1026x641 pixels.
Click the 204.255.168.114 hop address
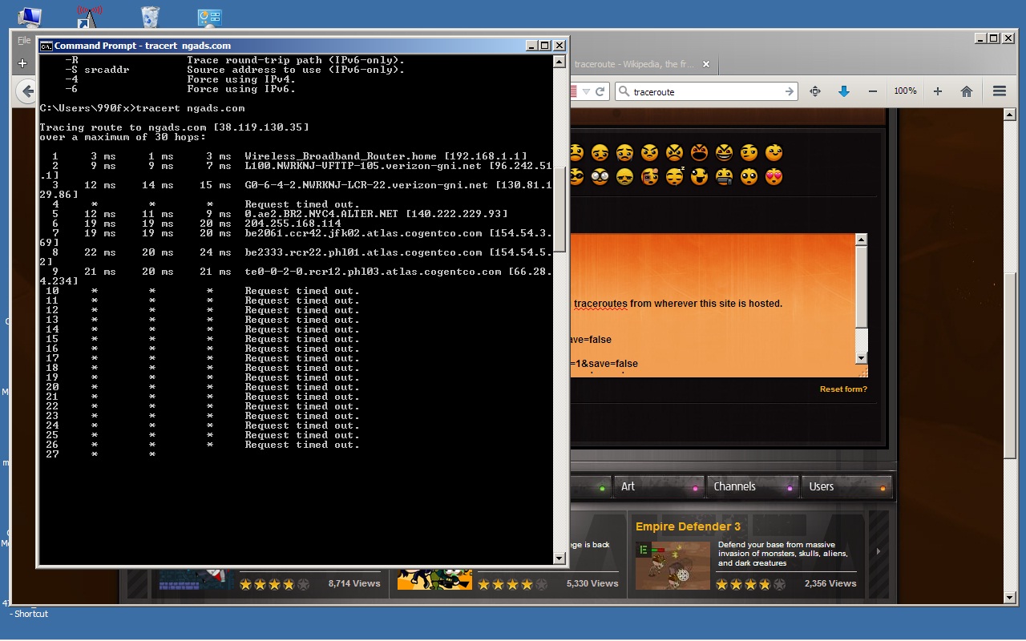(x=293, y=224)
